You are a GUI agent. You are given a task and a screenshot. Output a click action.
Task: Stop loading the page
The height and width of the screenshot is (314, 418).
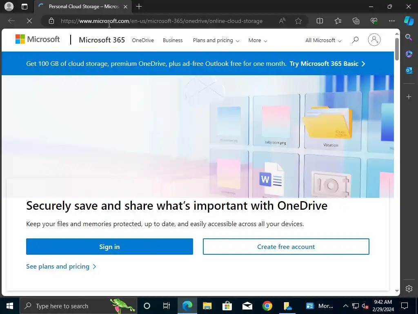pyautogui.click(x=29, y=21)
